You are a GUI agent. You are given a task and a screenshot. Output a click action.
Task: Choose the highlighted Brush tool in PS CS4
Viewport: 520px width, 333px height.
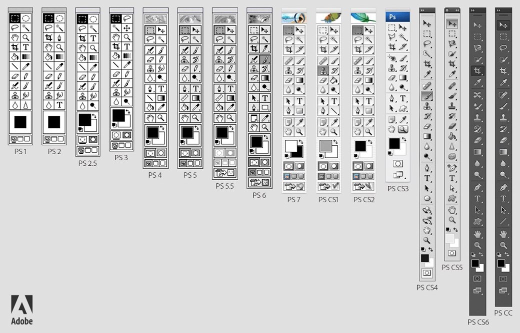(427, 96)
